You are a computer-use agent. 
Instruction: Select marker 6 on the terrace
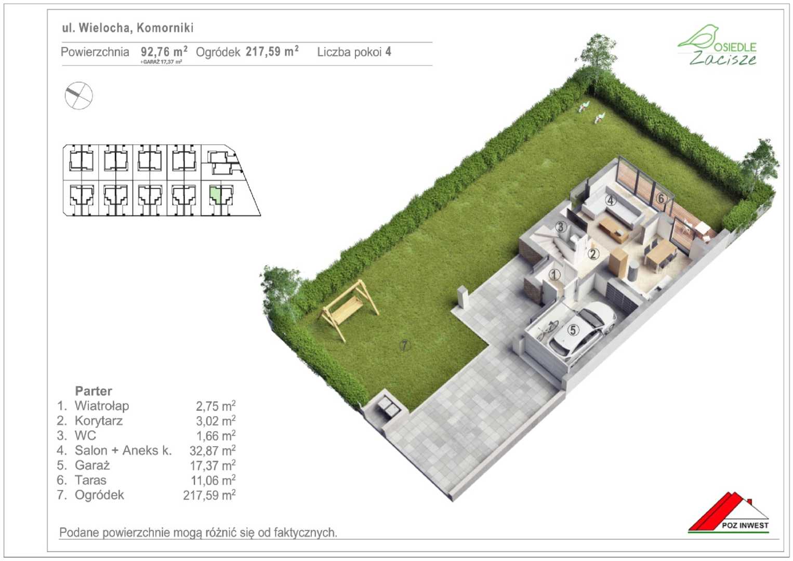point(660,198)
